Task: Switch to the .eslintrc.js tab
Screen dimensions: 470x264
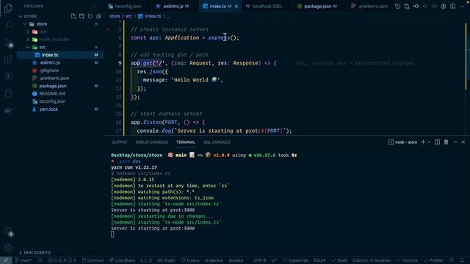Action: [x=173, y=7]
